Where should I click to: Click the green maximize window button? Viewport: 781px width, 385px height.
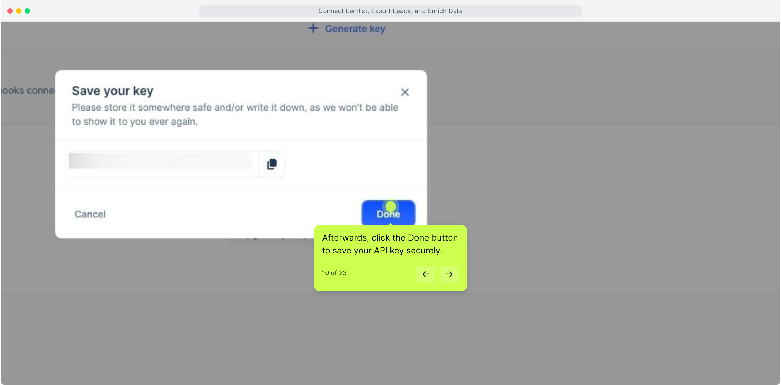[x=27, y=11]
